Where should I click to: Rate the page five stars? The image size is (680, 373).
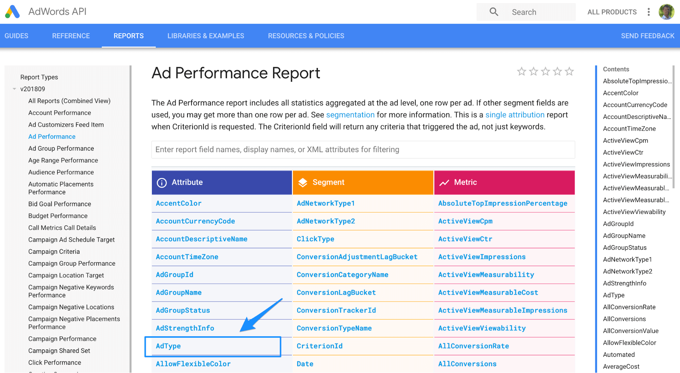(569, 71)
